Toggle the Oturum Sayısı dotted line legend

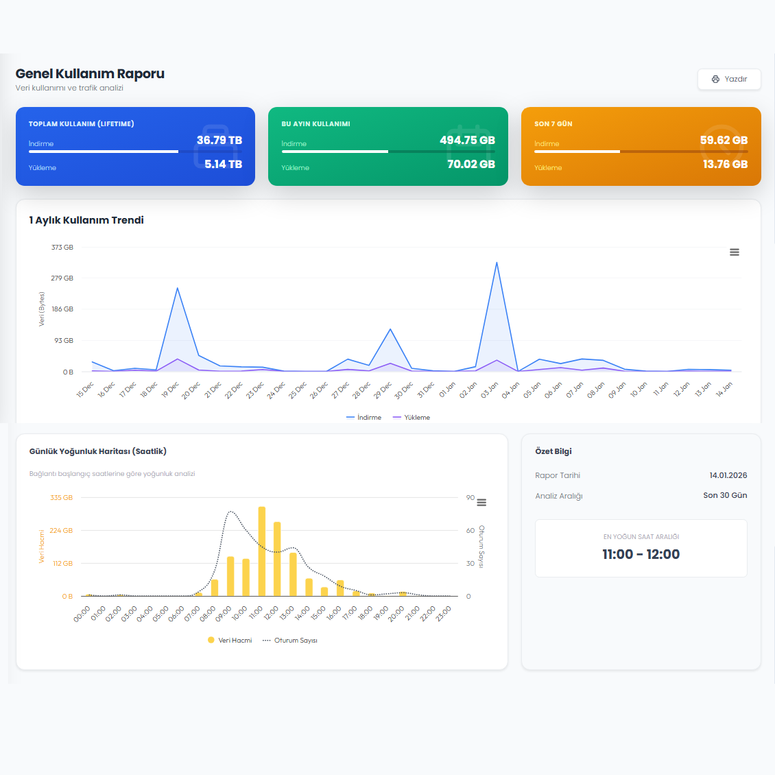[290, 641]
